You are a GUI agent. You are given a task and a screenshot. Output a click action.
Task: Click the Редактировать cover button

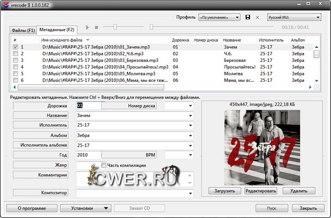tap(261, 191)
